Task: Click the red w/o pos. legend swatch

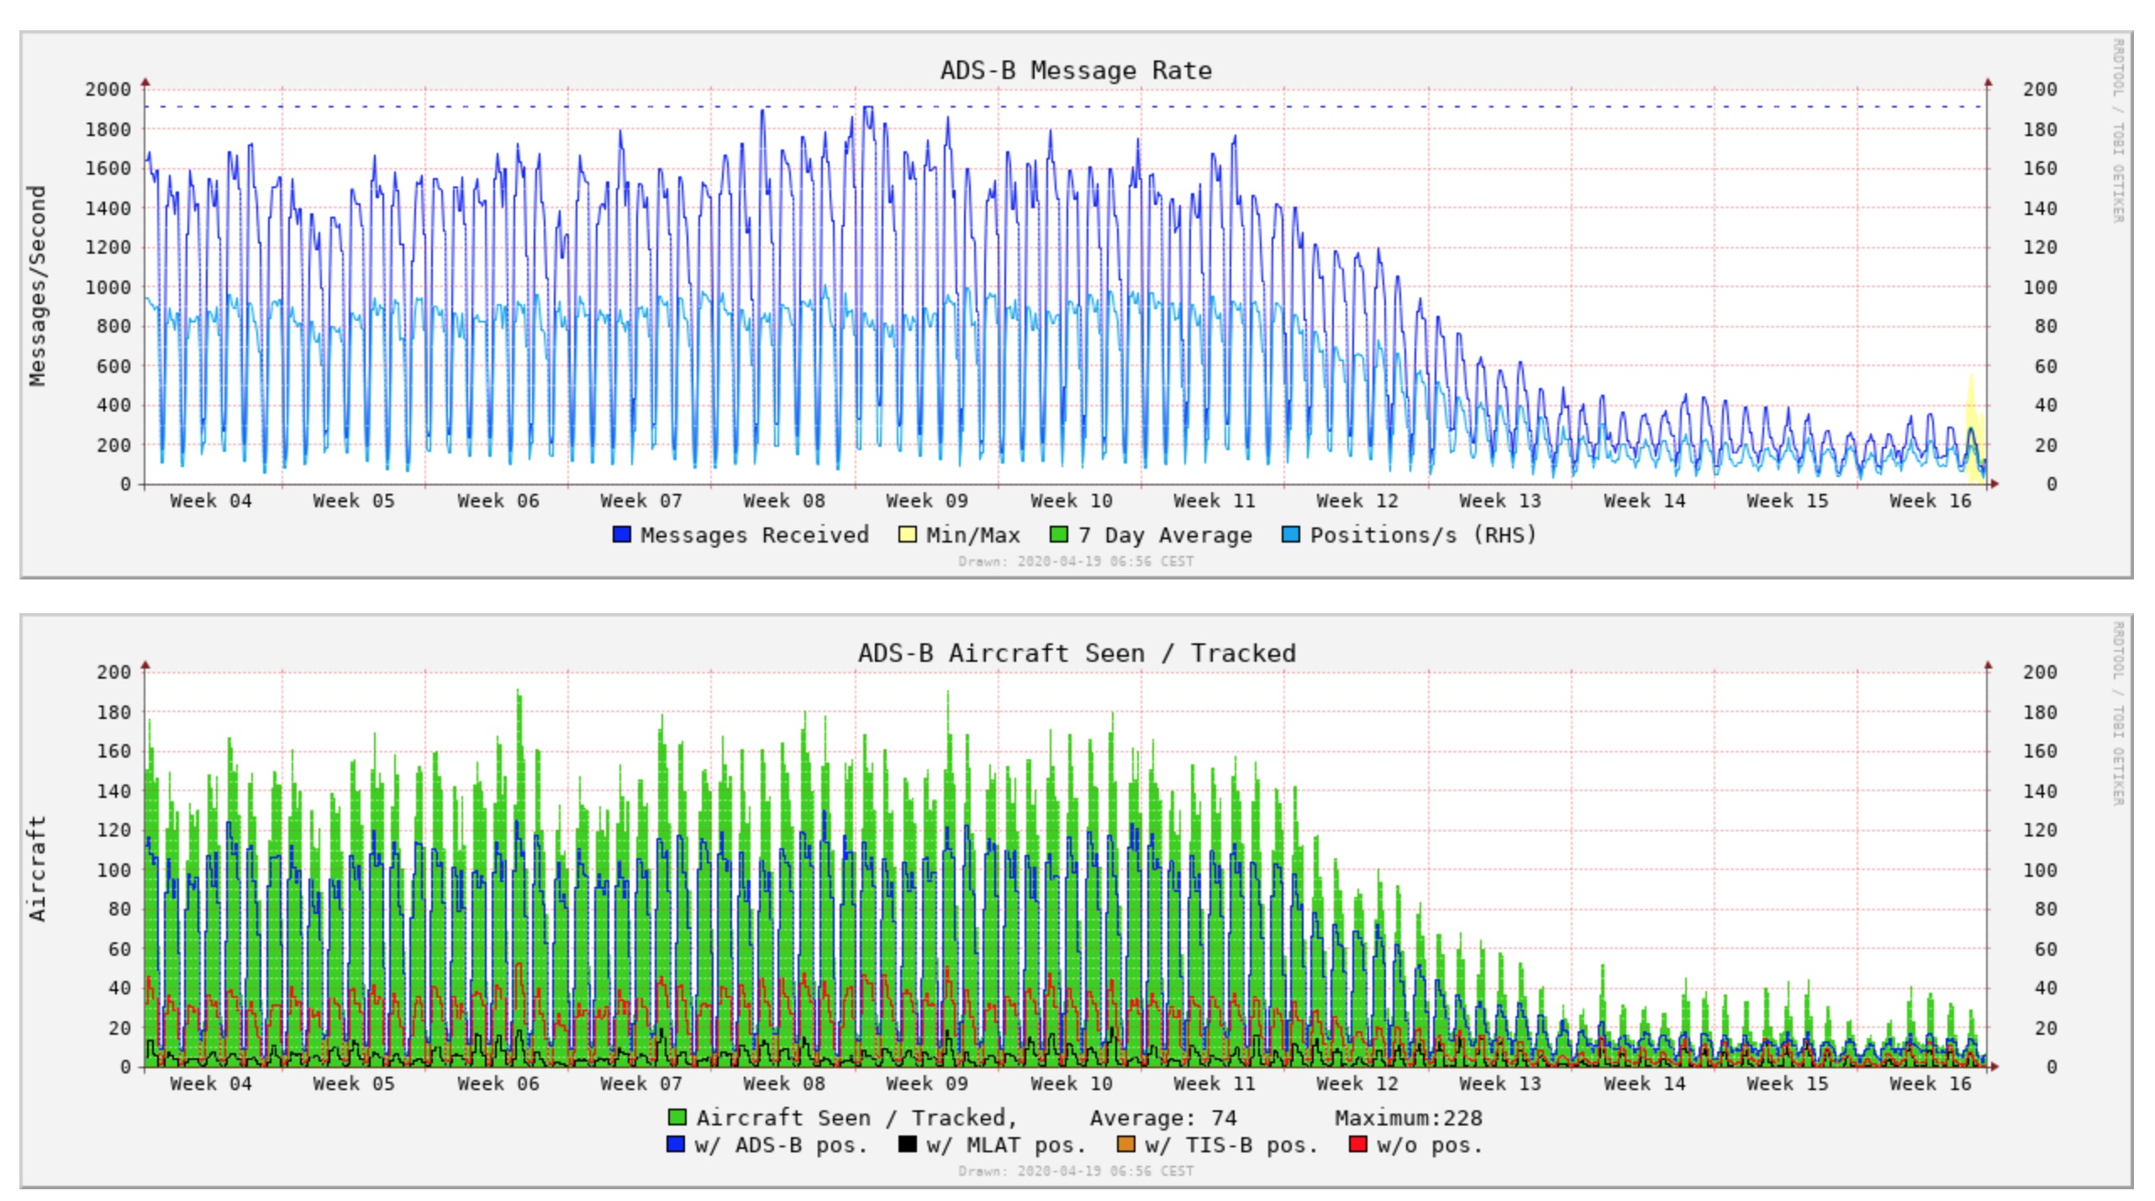Action: (x=1357, y=1144)
